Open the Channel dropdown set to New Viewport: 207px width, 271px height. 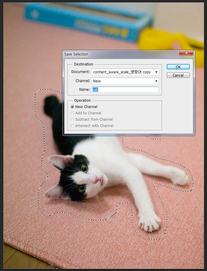(125, 81)
